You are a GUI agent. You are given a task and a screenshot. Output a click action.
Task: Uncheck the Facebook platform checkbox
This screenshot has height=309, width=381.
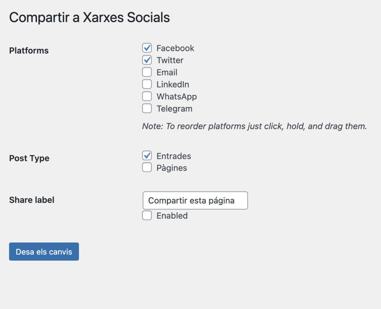[147, 48]
